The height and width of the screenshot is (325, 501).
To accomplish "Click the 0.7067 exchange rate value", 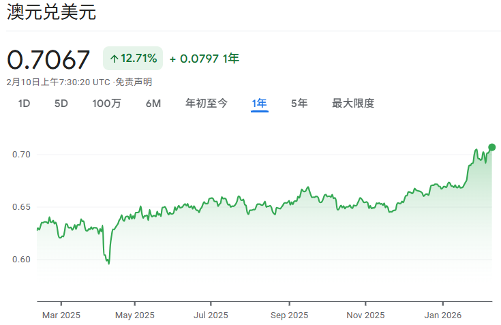I will tap(48, 60).
